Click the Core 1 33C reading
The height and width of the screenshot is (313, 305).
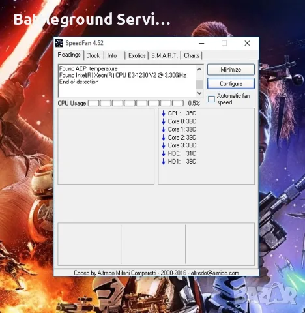click(182, 129)
